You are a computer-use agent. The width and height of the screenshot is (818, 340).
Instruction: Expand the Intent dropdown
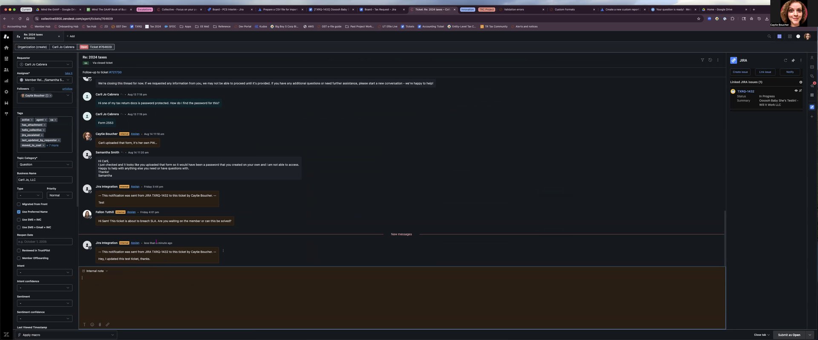[45, 272]
